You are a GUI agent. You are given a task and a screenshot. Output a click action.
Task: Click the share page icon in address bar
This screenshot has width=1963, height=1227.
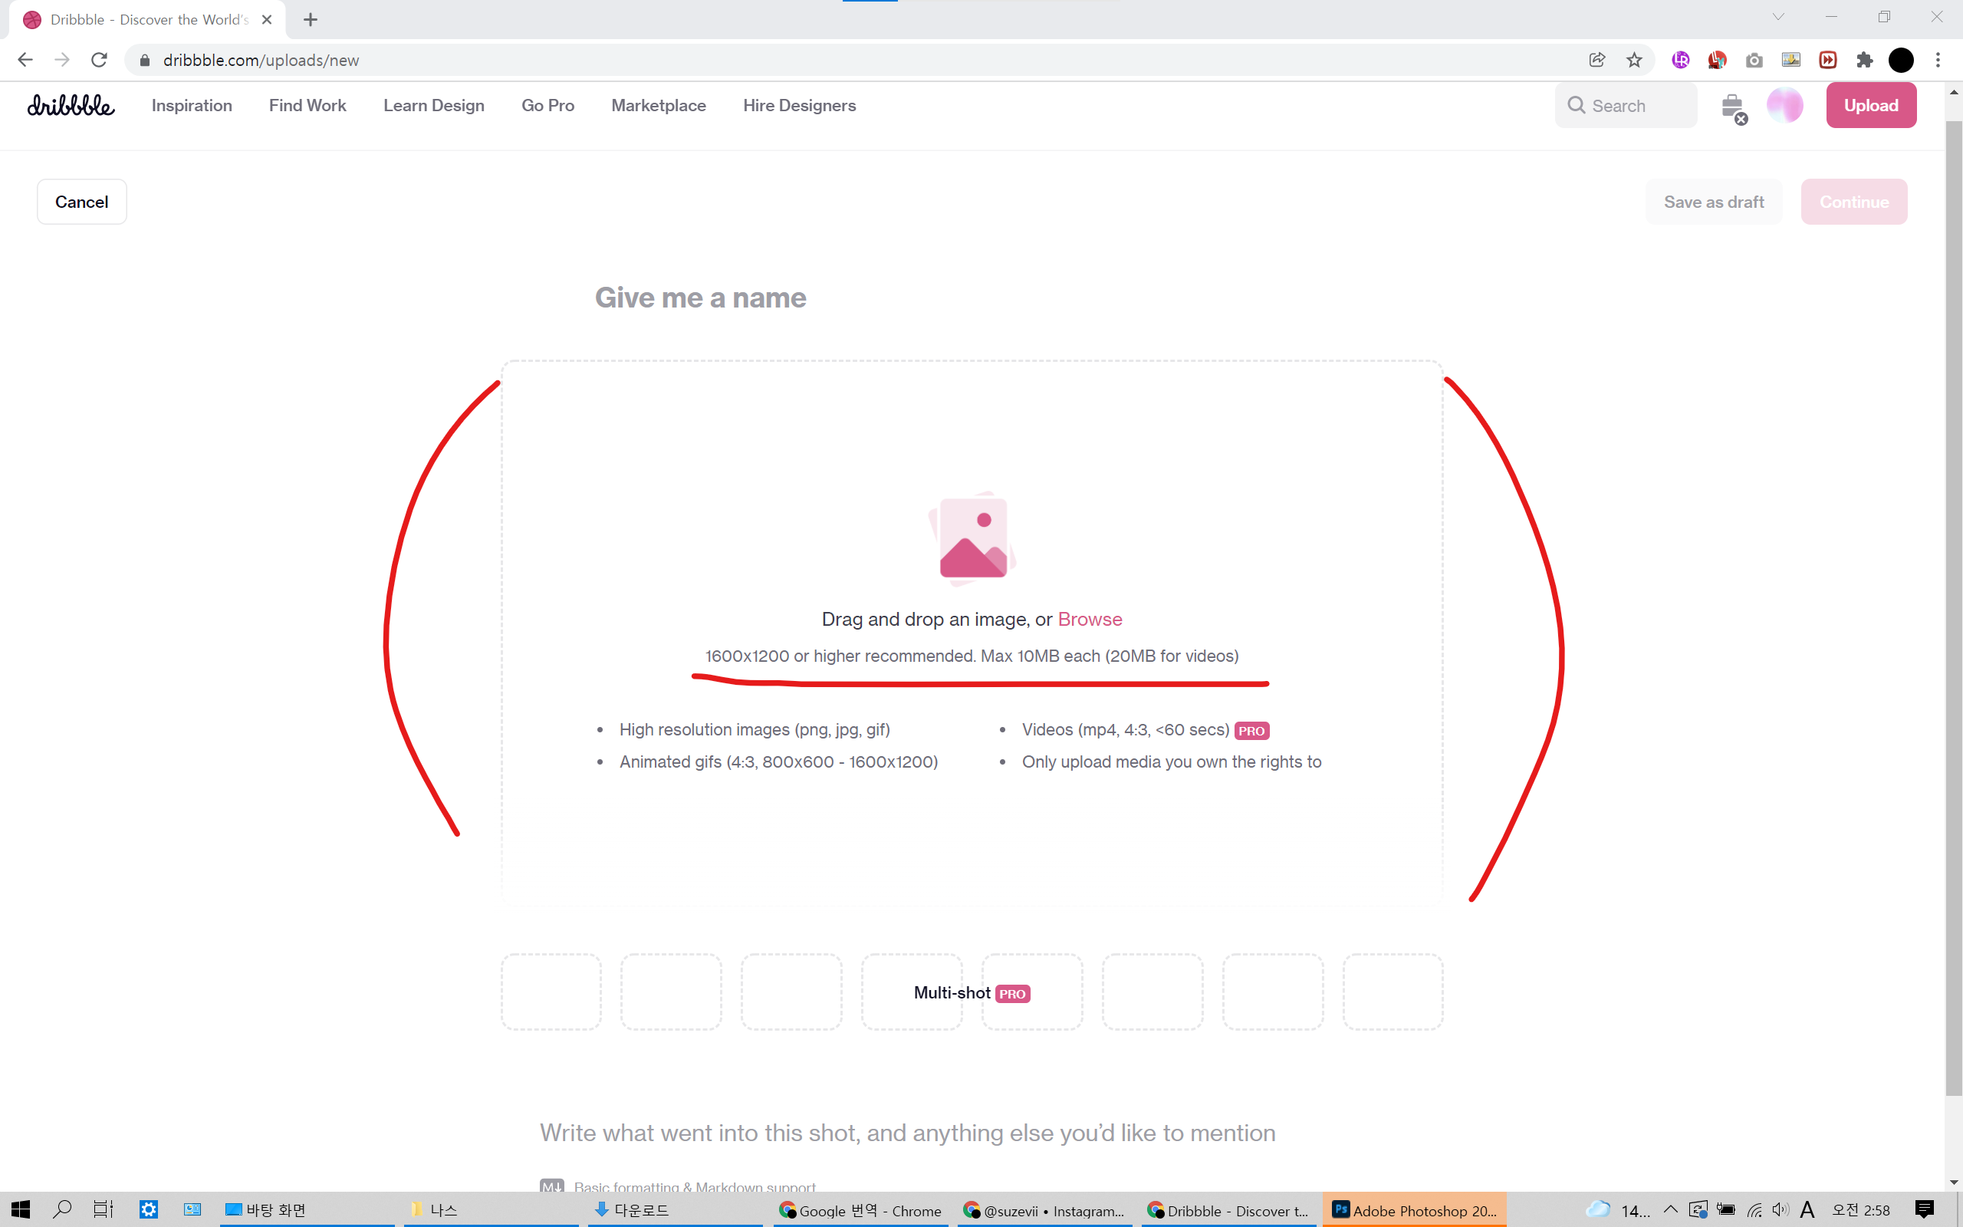pos(1596,60)
